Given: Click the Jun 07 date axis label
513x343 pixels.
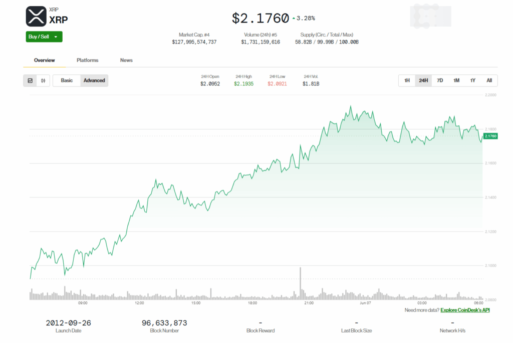Looking at the screenshot, I should pos(365,303).
